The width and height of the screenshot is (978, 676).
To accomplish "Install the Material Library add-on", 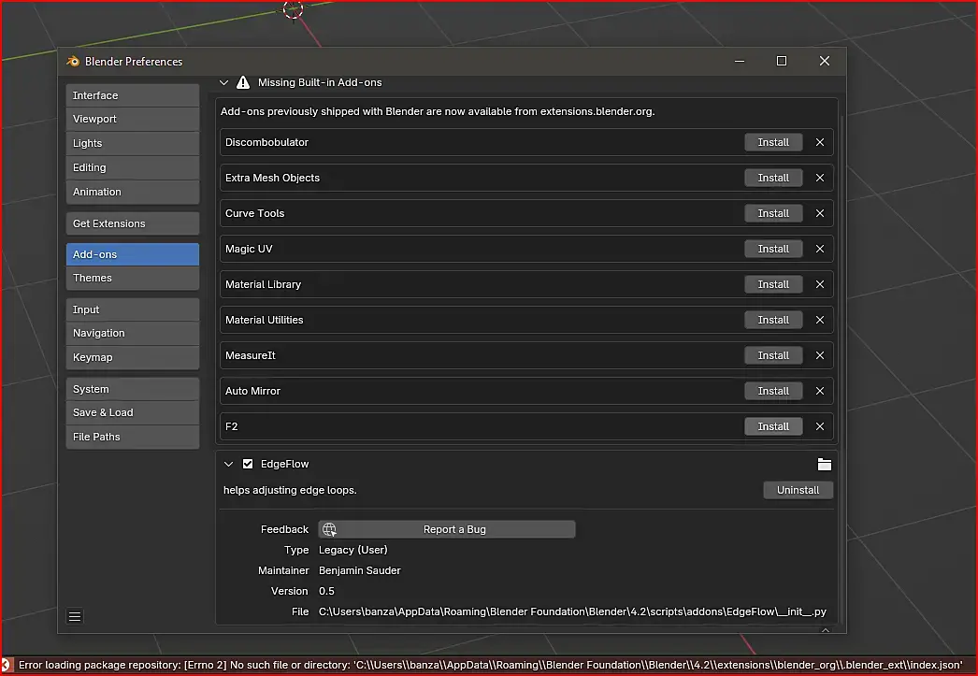I will coord(773,284).
